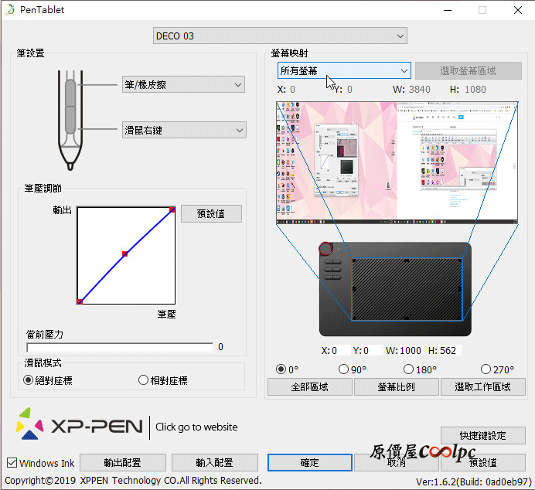Viewport: 535px width, 490px height.
Task: Open the 滑鼠右鍵 pen button dropdown
Action: (x=184, y=131)
